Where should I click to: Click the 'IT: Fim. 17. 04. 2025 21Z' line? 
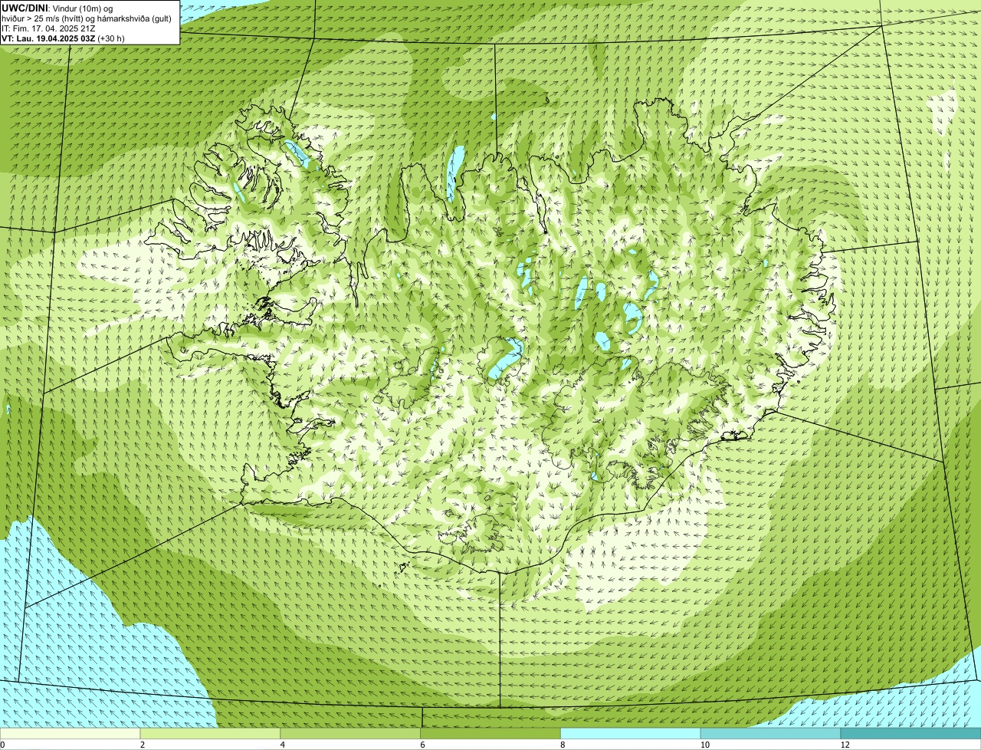click(x=48, y=28)
